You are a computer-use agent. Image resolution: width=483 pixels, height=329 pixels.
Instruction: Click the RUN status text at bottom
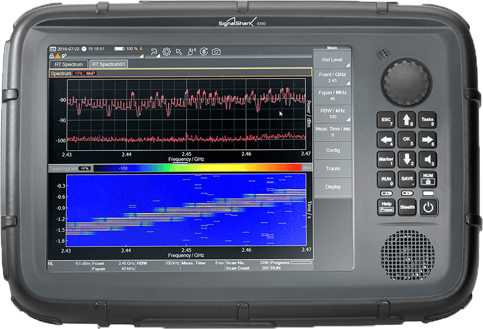(x=275, y=268)
